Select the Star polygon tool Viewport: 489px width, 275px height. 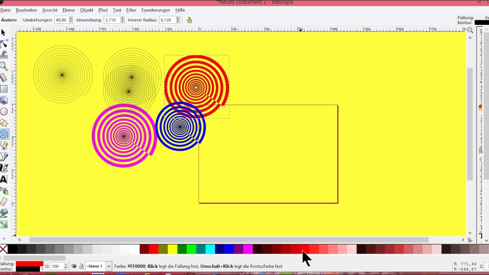coord(3,123)
